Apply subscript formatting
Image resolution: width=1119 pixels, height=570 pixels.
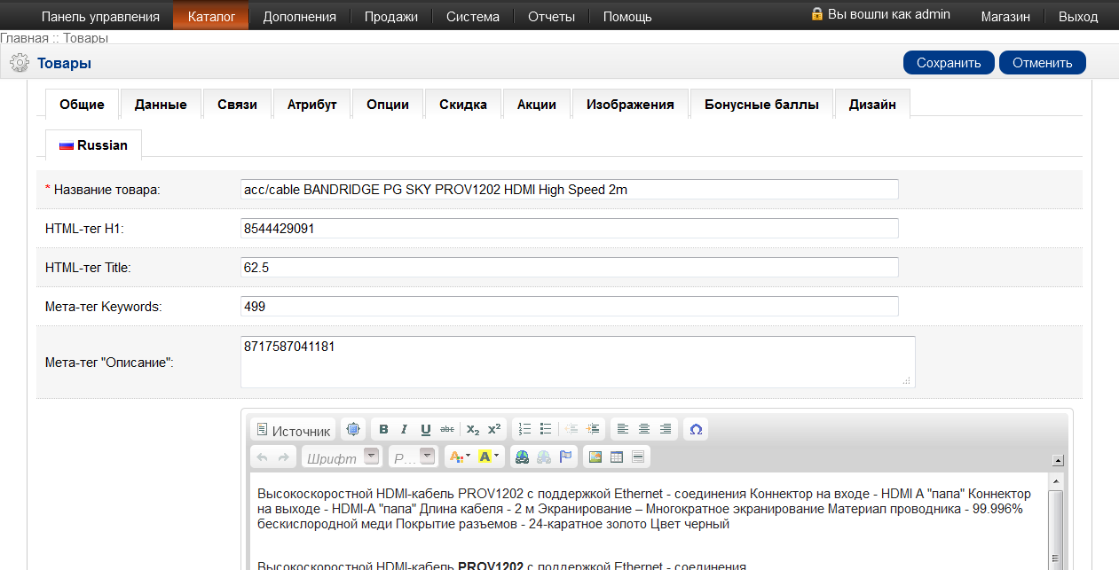click(473, 429)
